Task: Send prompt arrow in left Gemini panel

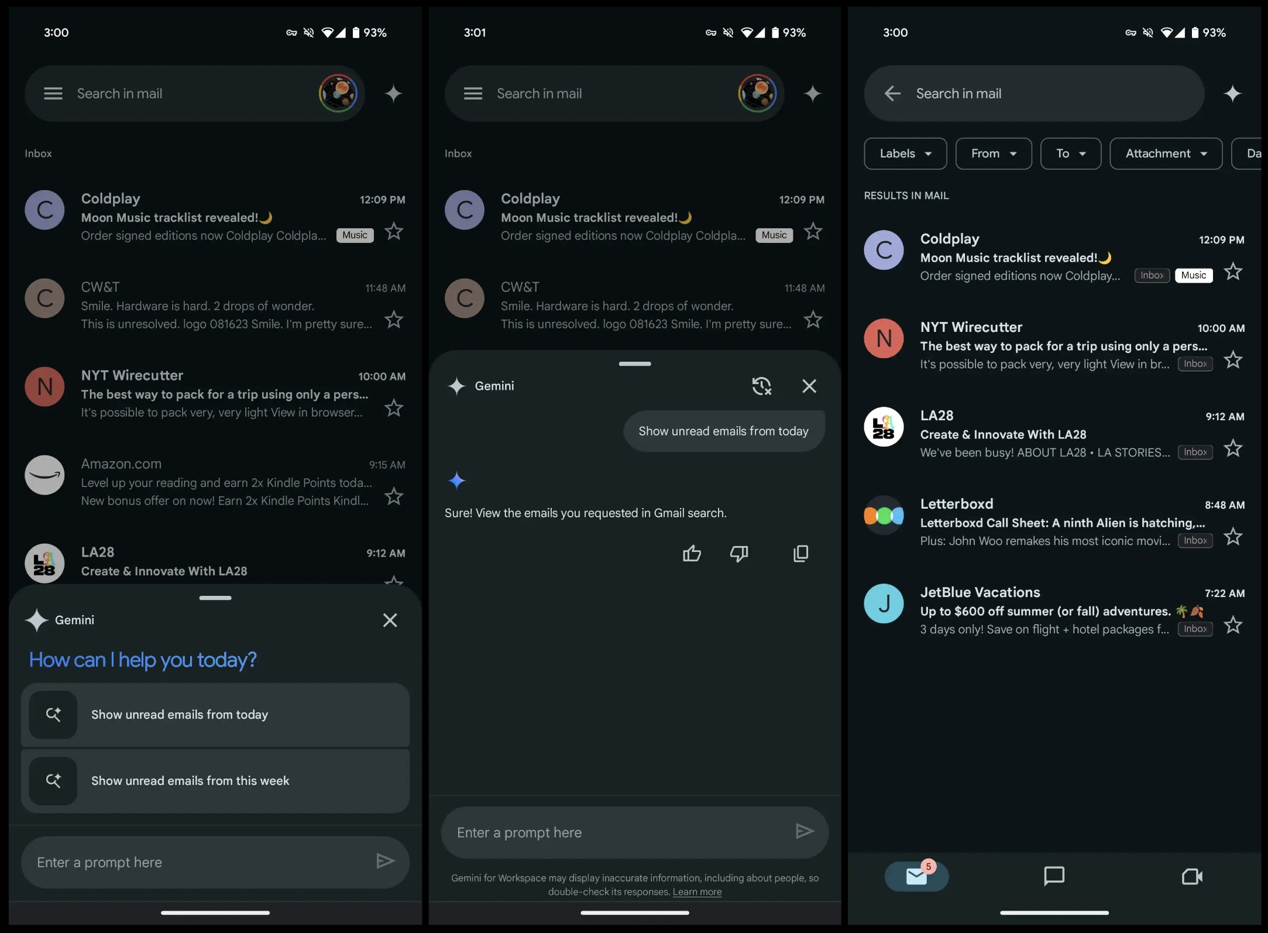Action: click(385, 862)
